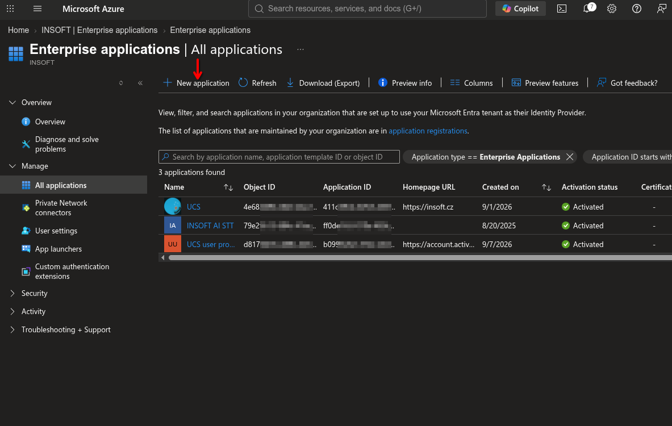The image size is (672, 426).
Task: Open notifications bell icon
Action: (588, 8)
